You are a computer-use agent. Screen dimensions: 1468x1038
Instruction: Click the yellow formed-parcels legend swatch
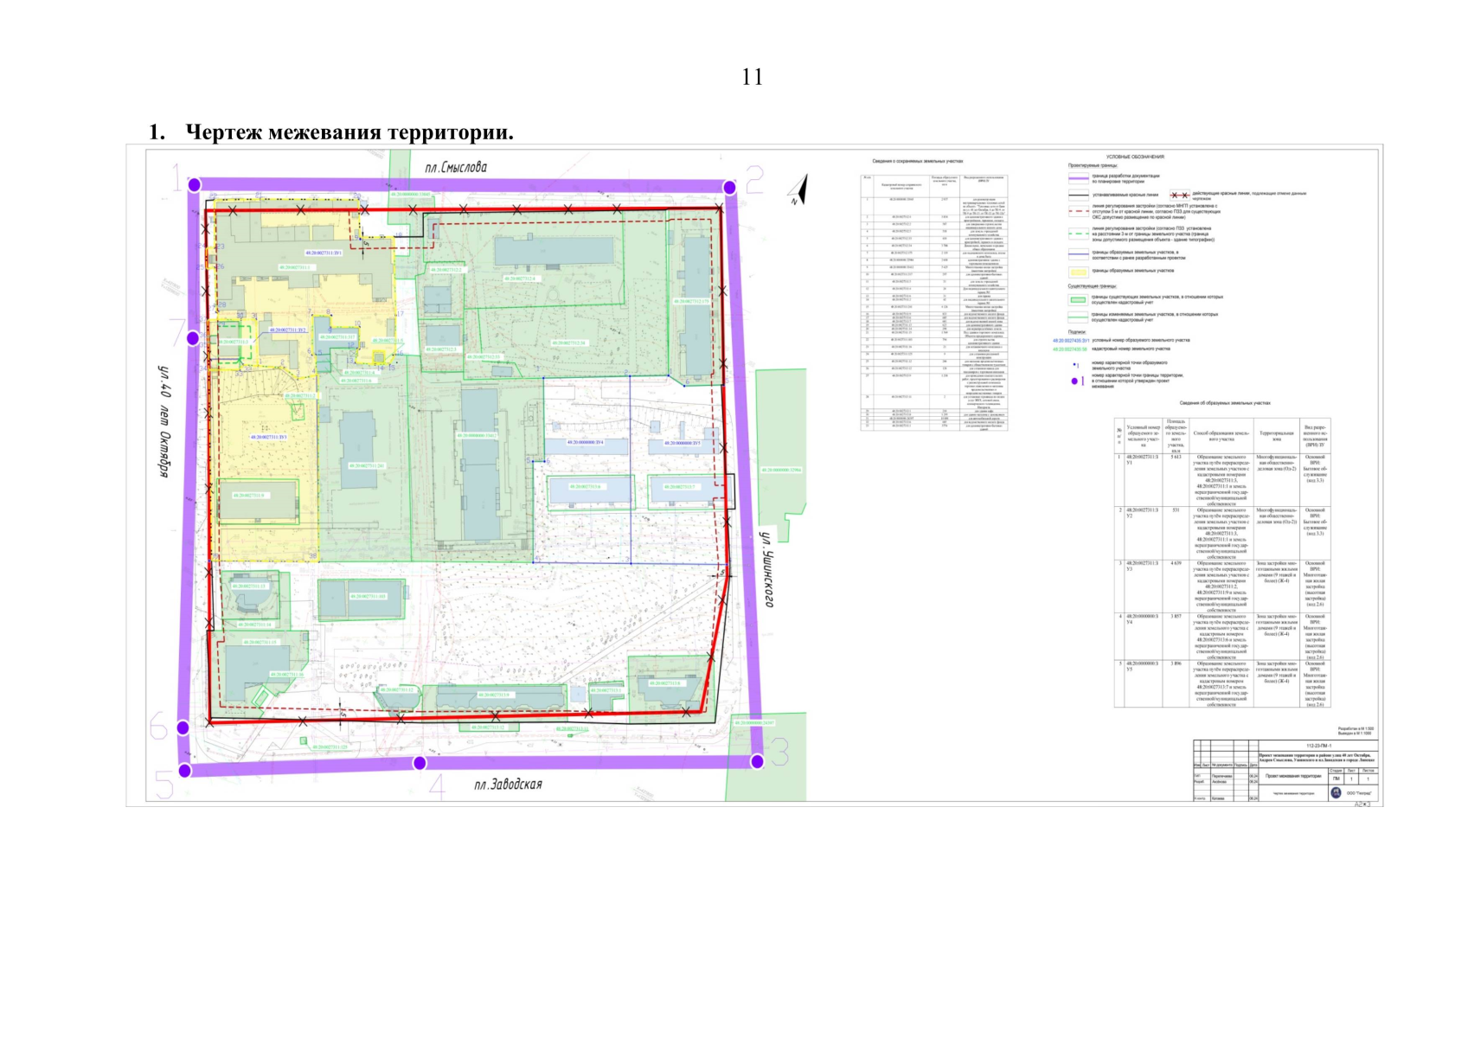point(1077,271)
